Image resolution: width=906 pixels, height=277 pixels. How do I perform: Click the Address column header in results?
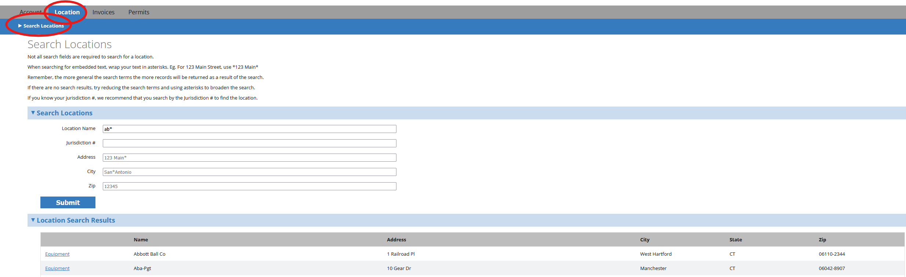pos(396,240)
